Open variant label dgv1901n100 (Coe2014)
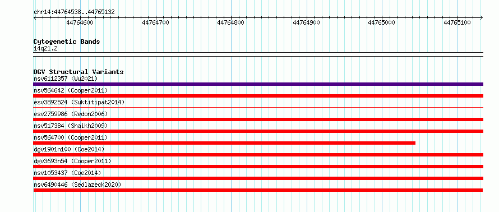The height and width of the screenshot is (212, 499). pos(69,149)
